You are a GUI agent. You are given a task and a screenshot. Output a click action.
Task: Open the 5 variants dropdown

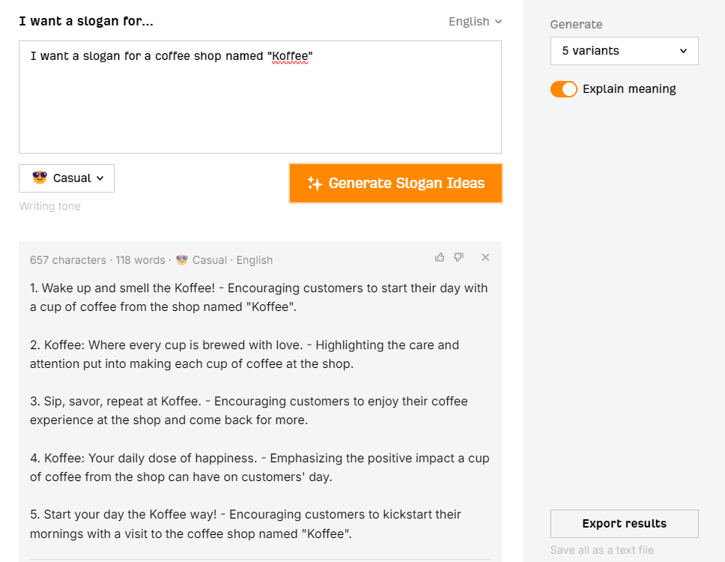click(x=624, y=51)
